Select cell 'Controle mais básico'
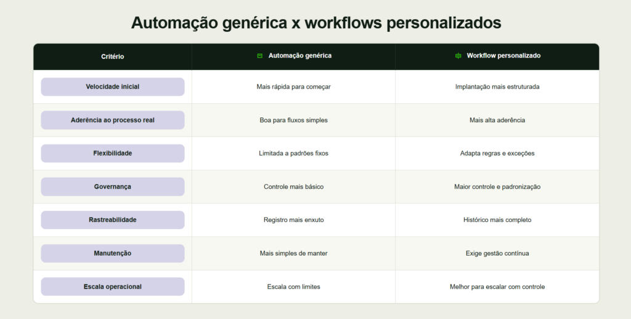 point(294,187)
